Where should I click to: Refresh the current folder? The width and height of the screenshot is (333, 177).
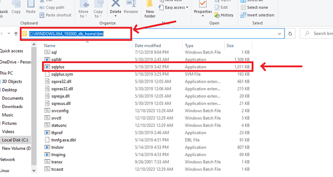pos(290,34)
